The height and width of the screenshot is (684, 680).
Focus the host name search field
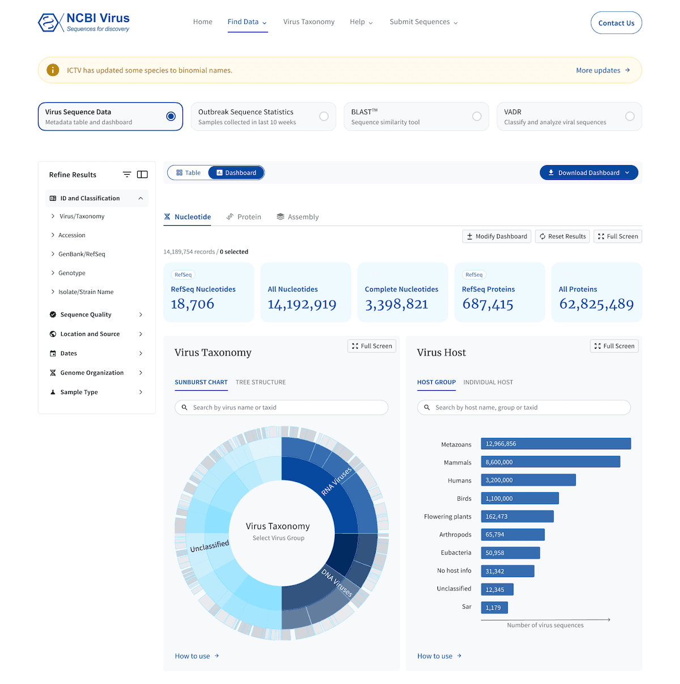(524, 407)
